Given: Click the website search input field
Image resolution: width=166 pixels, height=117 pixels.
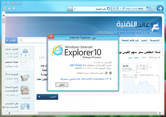Looking at the screenshot, I should [33, 40].
